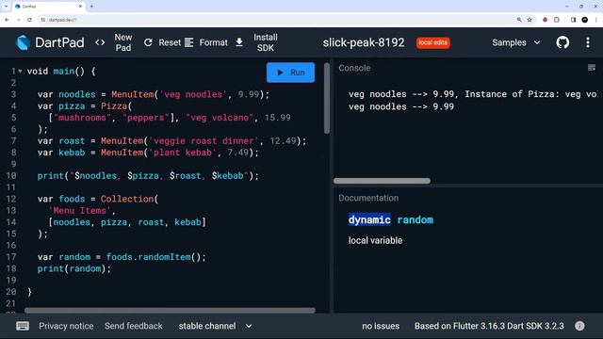Viewport: 603px width, 339px height.
Task: Click Install SDK label
Action: (266, 42)
